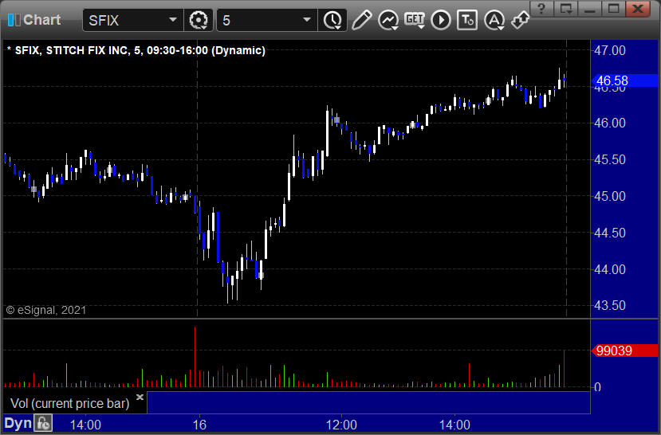
Task: Start bar replay playback
Action: click(x=441, y=20)
